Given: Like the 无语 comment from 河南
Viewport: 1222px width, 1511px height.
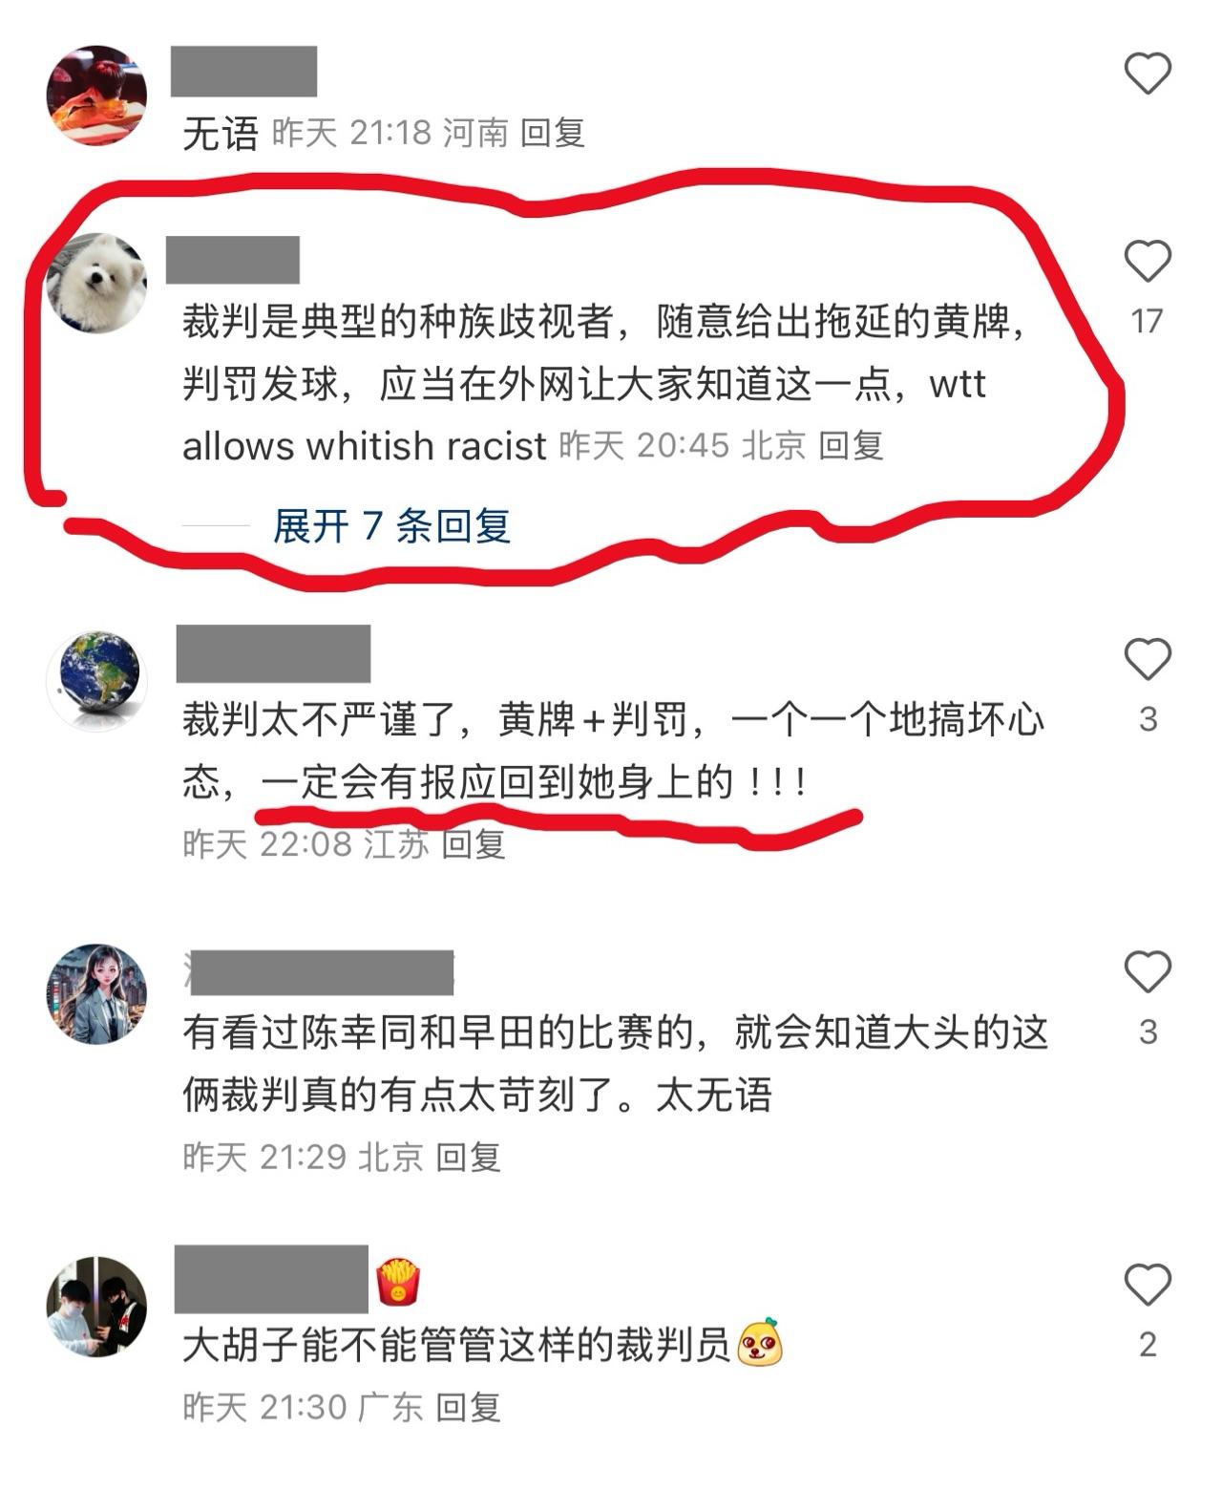Looking at the screenshot, I should click(1147, 74).
